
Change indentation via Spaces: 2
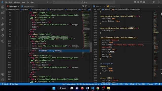[x=115, y=84]
